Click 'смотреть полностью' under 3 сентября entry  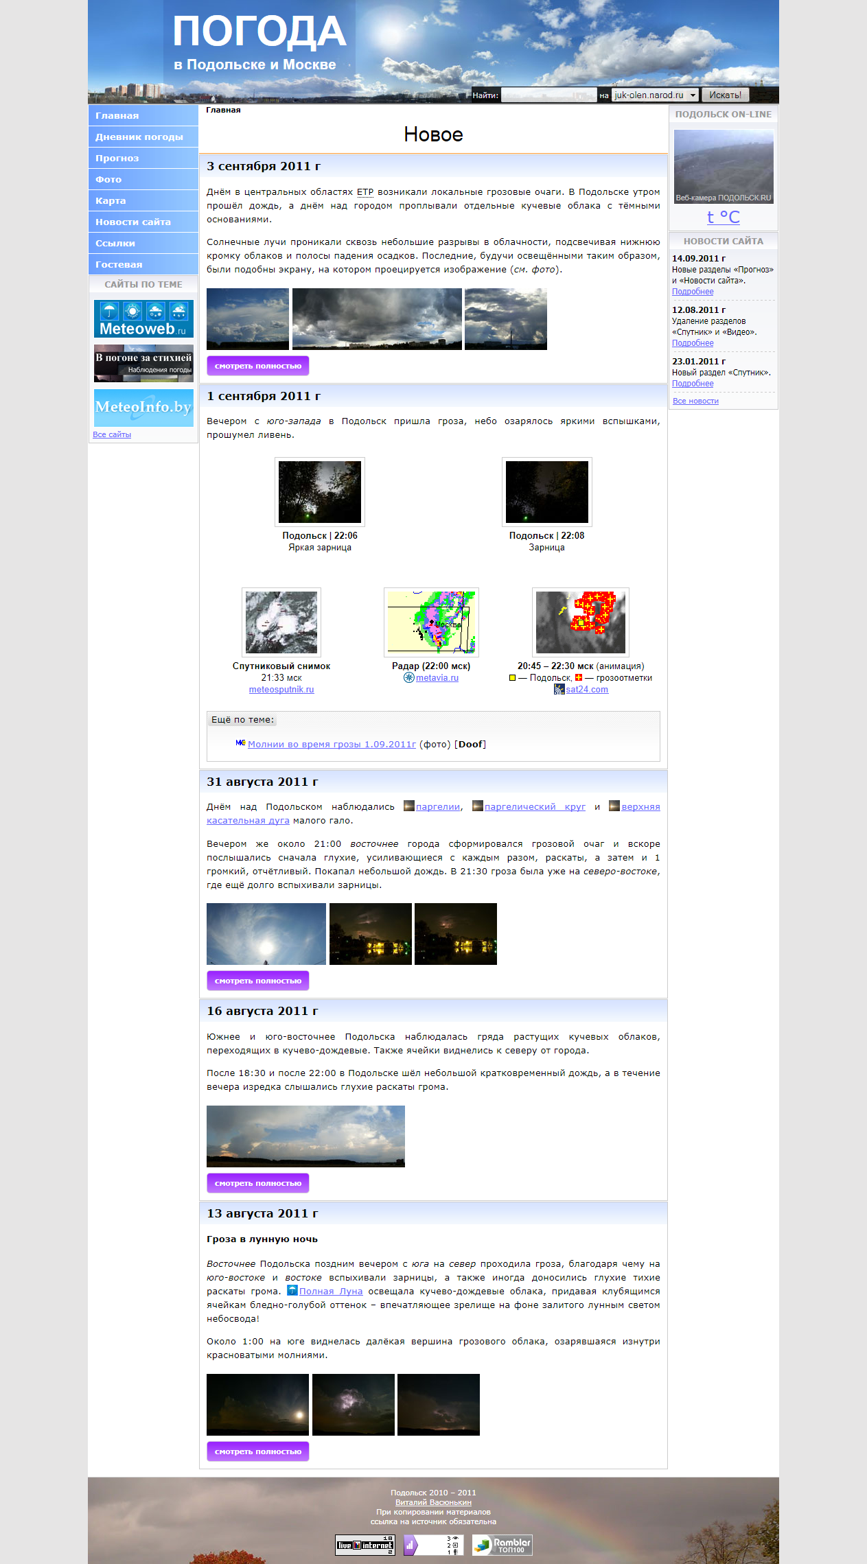click(x=258, y=366)
